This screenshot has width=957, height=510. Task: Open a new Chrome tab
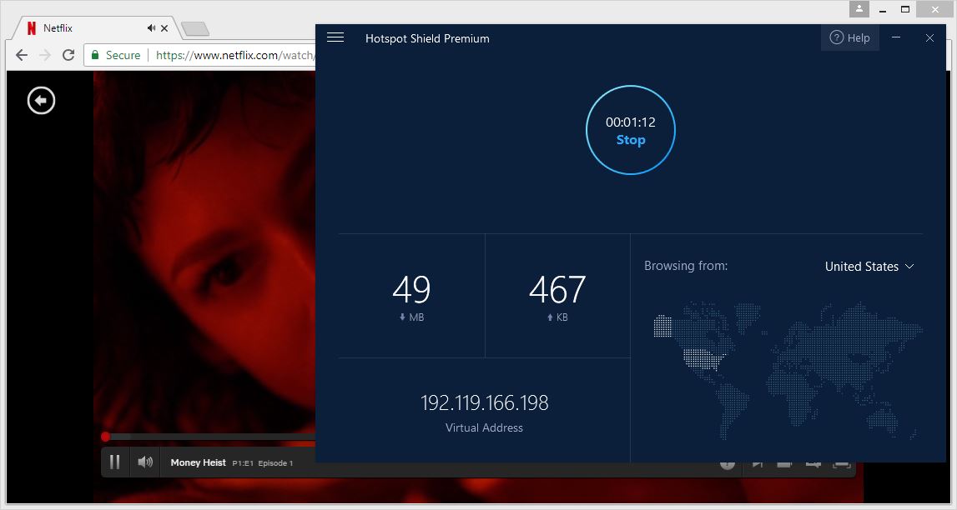point(195,28)
